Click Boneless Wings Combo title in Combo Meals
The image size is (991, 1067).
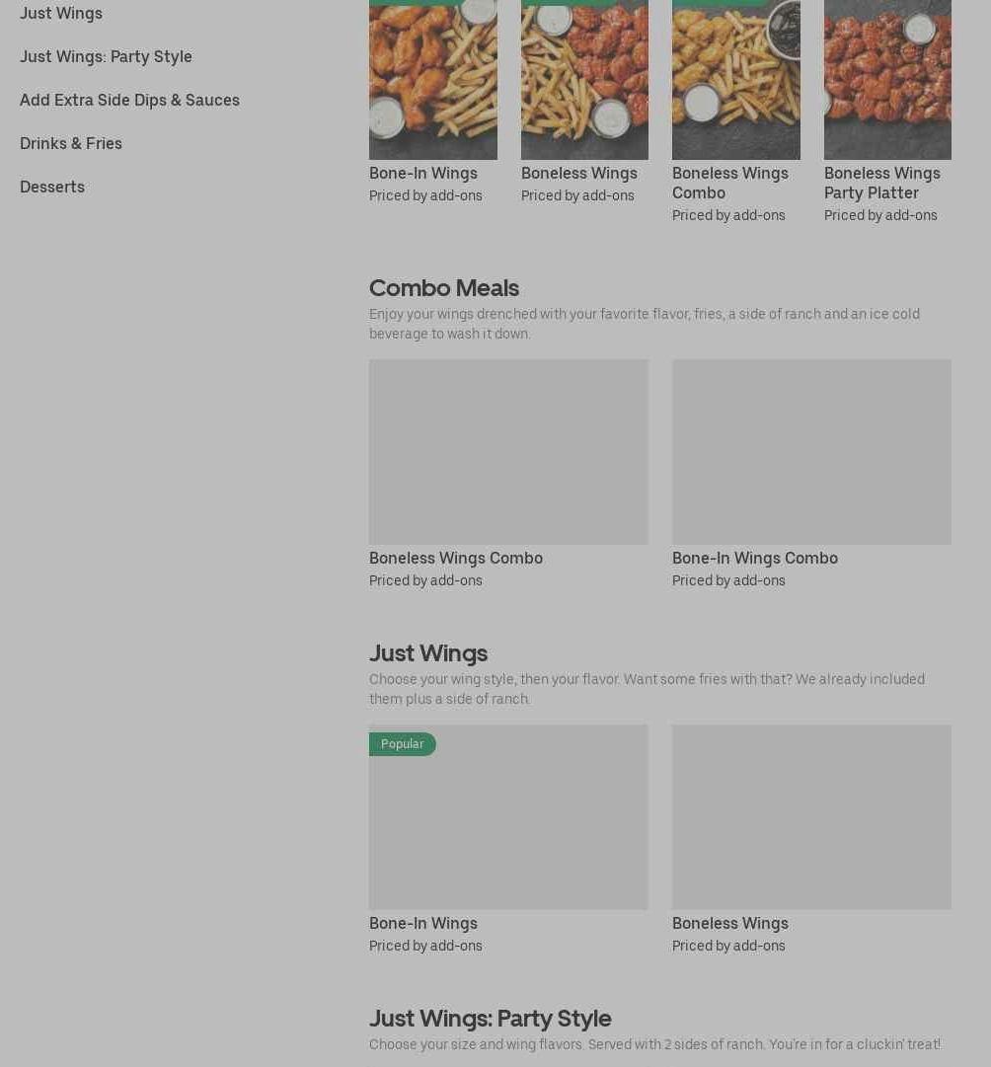(456, 558)
